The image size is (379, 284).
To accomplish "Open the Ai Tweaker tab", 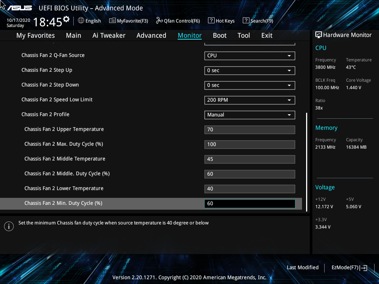I will [109, 35].
